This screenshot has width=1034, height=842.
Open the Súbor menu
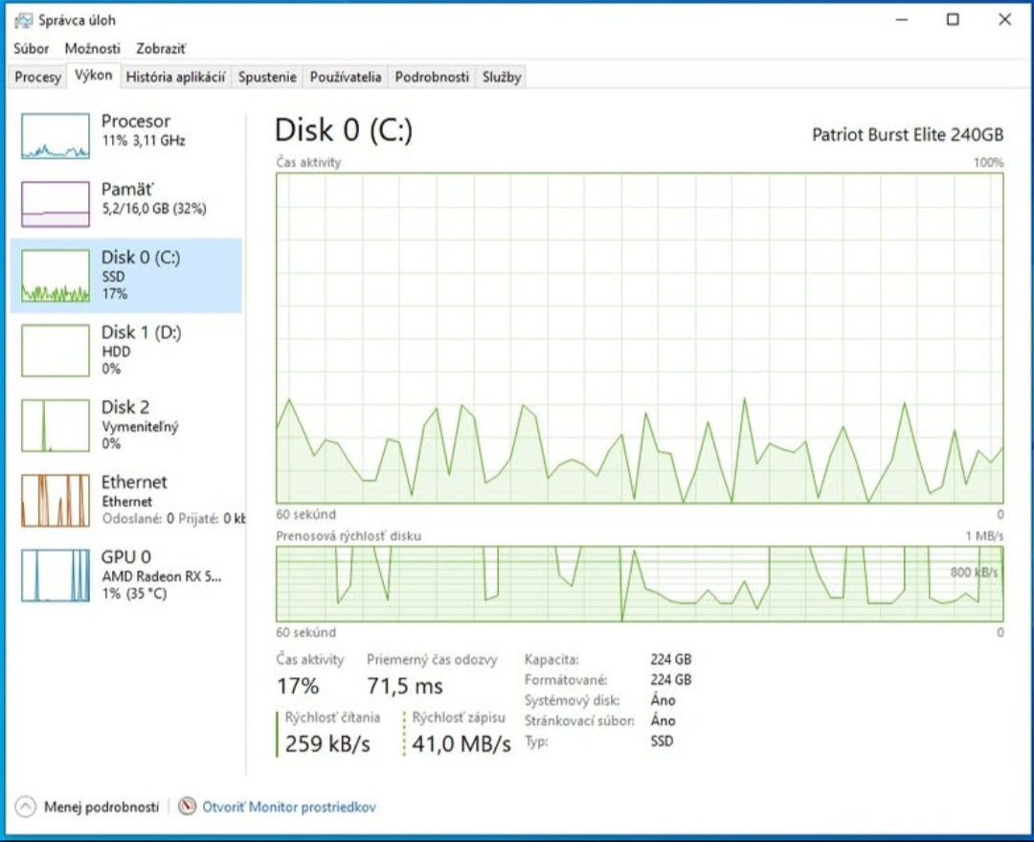tap(32, 48)
